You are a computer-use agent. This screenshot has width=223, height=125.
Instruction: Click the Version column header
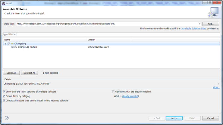pyautogui.click(x=109, y=40)
